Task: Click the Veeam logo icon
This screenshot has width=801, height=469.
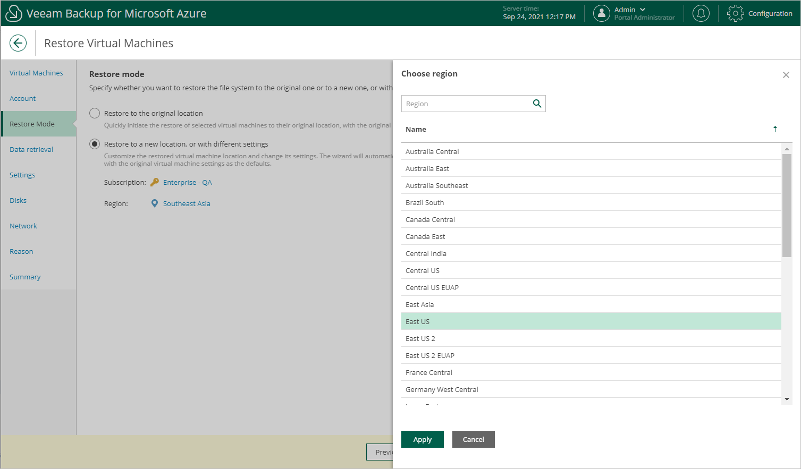Action: 13,13
